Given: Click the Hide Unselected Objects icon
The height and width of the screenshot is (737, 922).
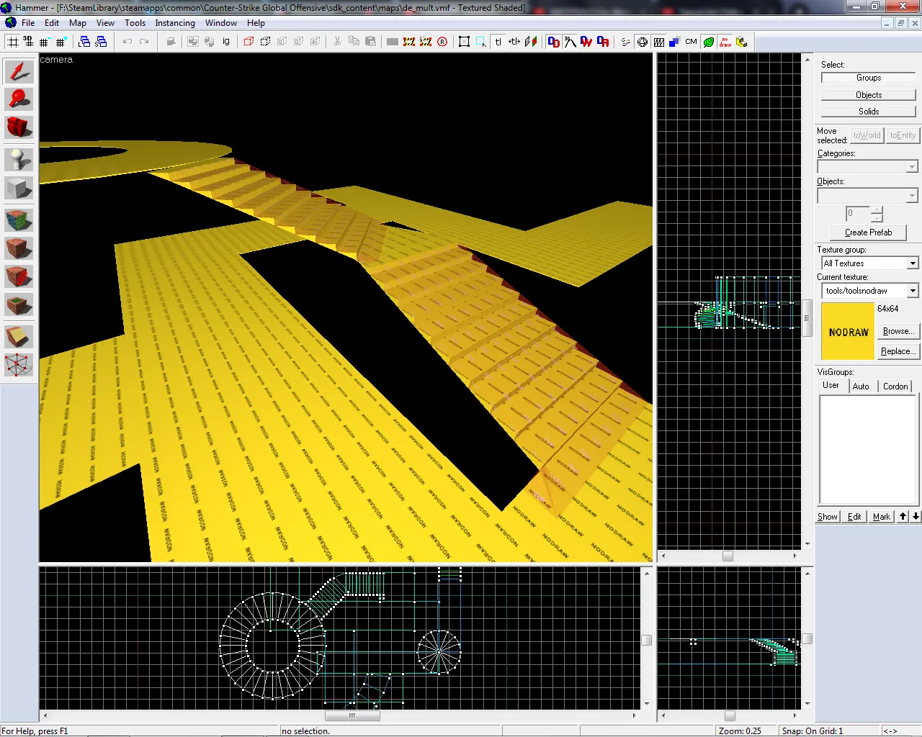Looking at the screenshot, I should (265, 42).
